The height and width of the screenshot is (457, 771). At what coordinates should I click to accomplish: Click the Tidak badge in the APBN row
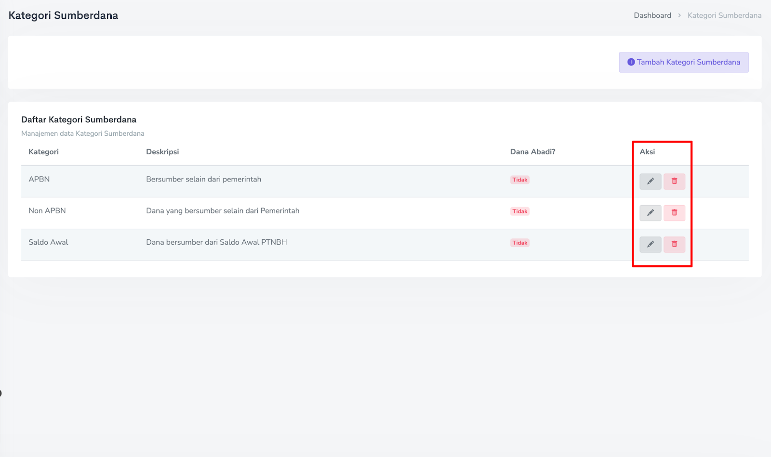[x=519, y=180]
